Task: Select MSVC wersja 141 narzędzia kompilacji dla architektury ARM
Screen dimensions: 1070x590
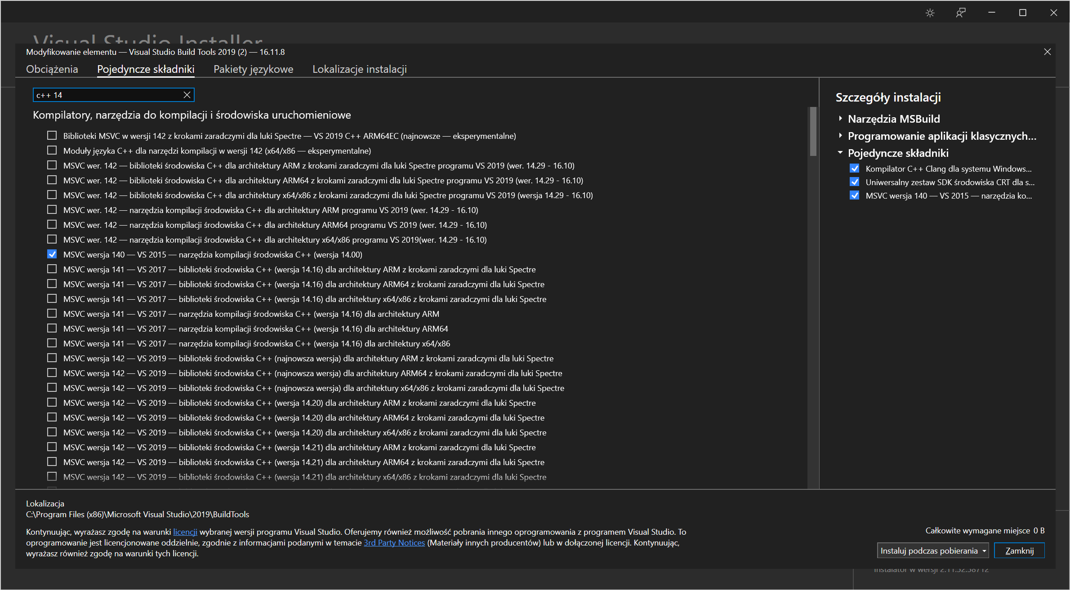Action: (x=52, y=313)
